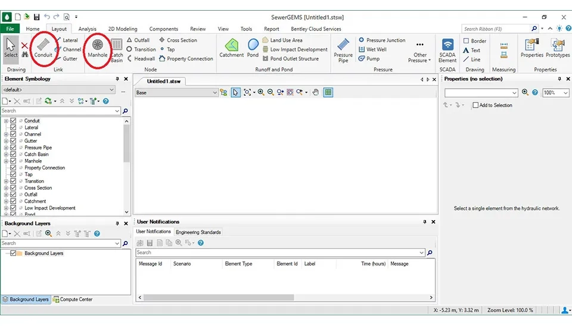The height and width of the screenshot is (326, 572).
Task: Click the User Notifications search field
Action: [x=280, y=252]
